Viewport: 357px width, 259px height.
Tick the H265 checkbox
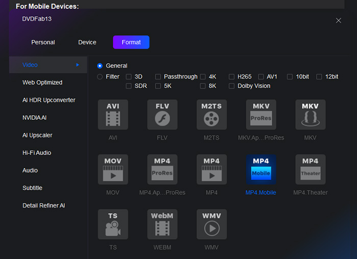pos(232,76)
